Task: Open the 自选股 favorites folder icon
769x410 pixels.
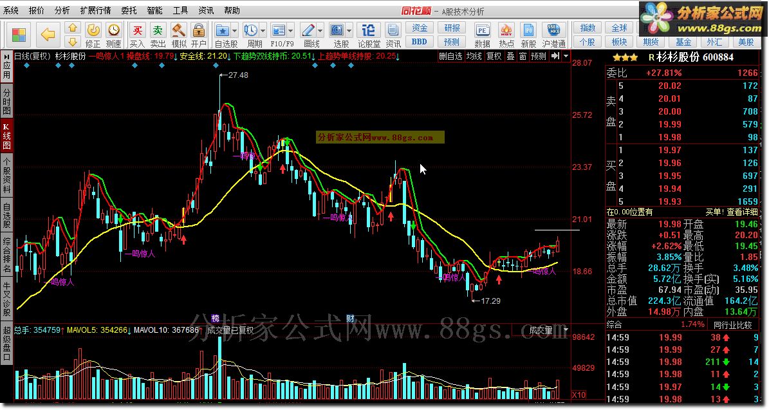Action: pyautogui.click(x=223, y=31)
